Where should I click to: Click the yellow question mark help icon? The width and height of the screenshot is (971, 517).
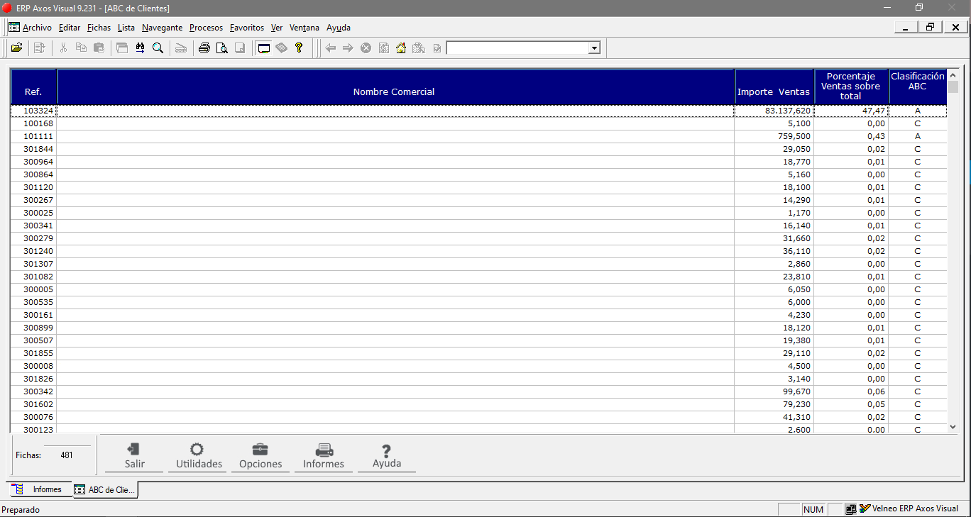[x=299, y=48]
